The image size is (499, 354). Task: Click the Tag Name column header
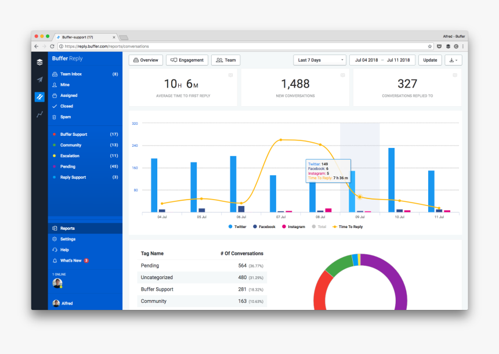[152, 254]
